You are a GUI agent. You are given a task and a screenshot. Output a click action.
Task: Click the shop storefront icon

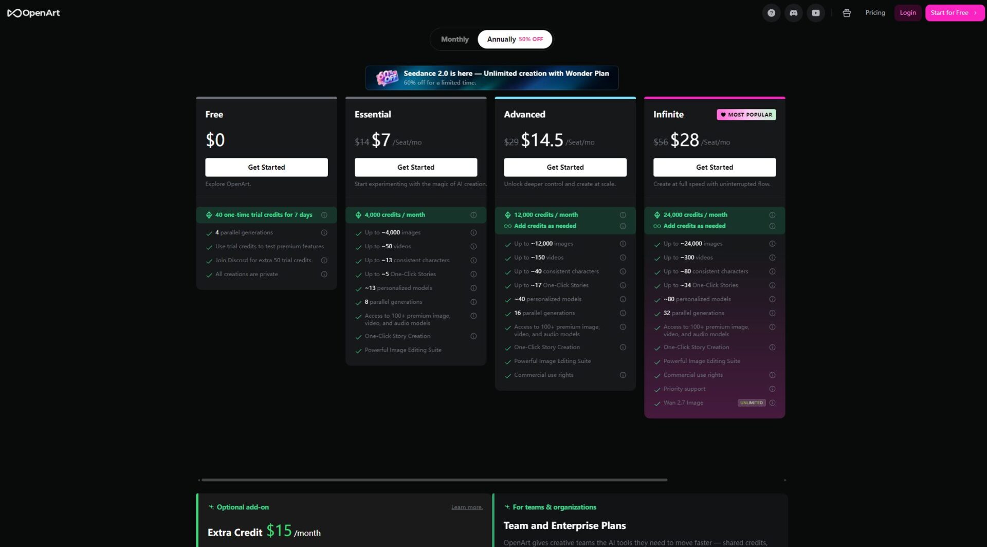tap(847, 13)
